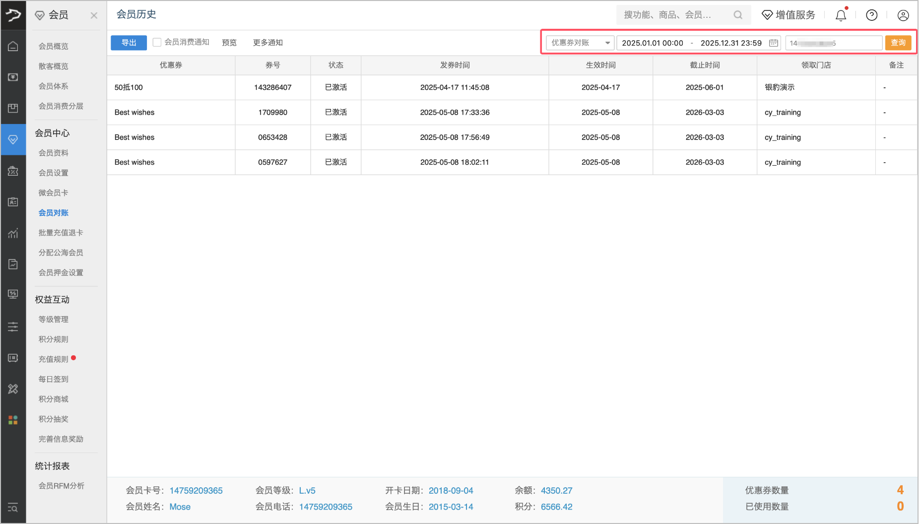Click the calendar icon in date range
919x524 pixels.
click(773, 43)
